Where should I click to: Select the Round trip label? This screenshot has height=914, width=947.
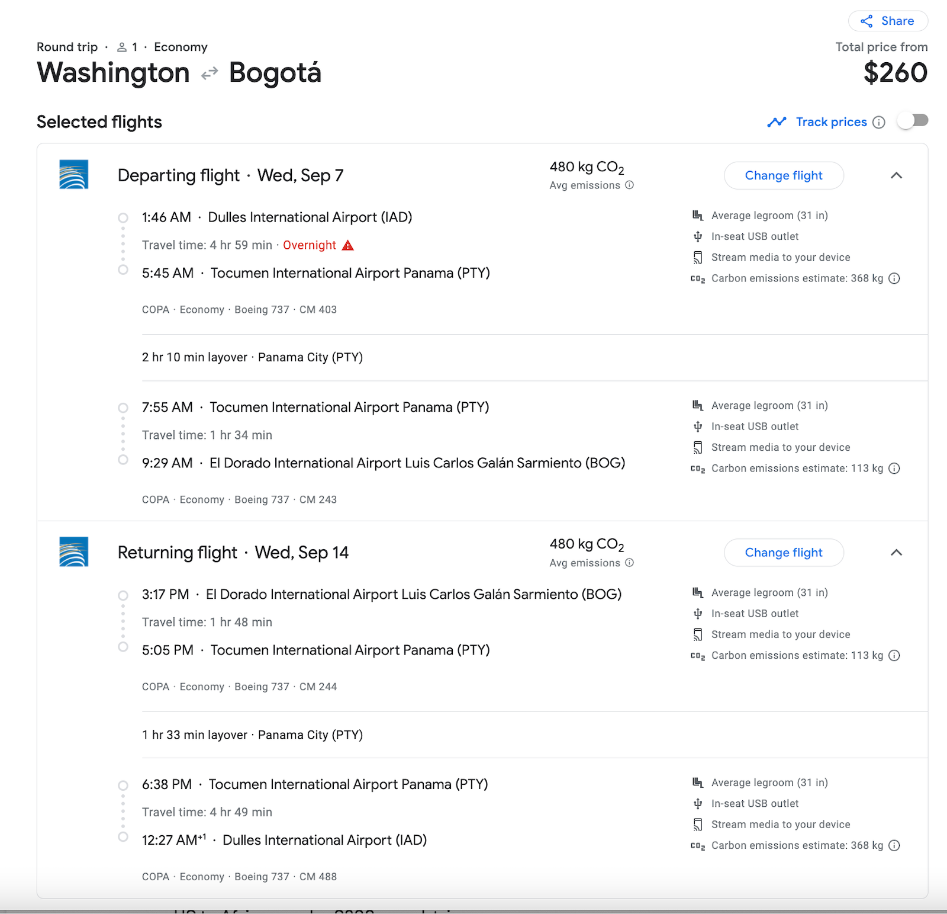(x=66, y=47)
